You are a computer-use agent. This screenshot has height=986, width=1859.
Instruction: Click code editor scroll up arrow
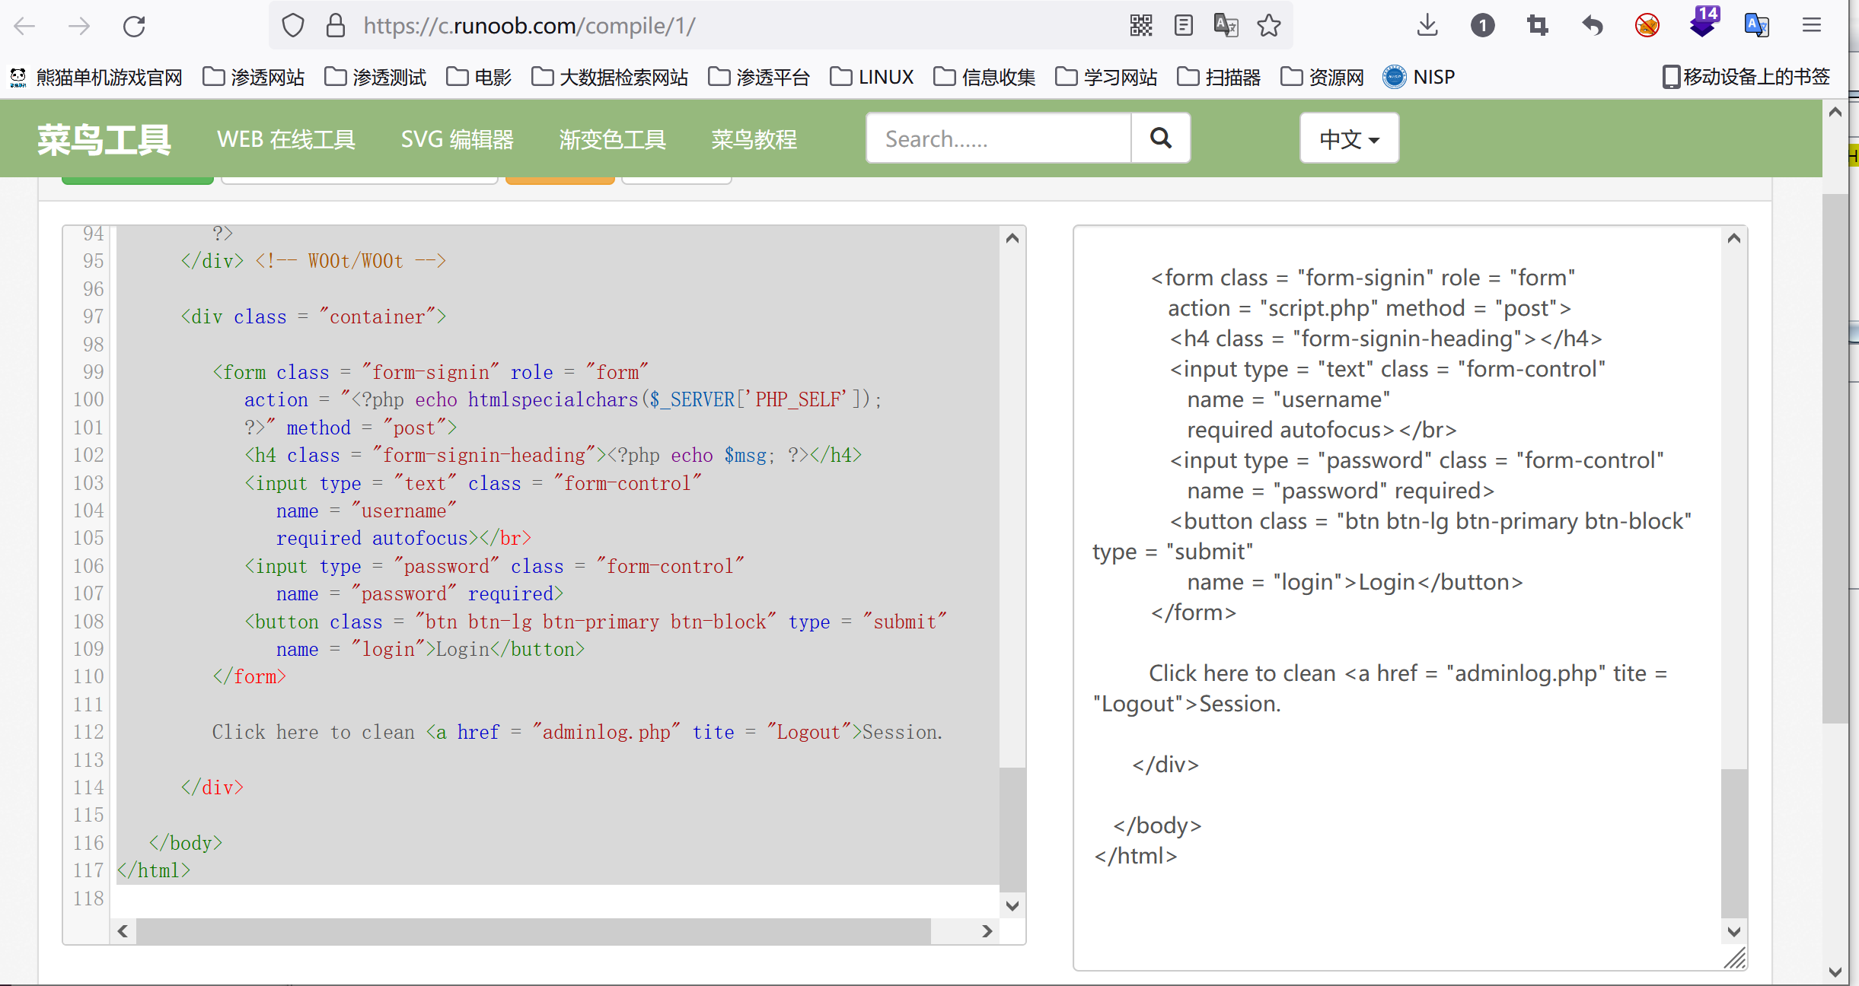[x=1012, y=238]
